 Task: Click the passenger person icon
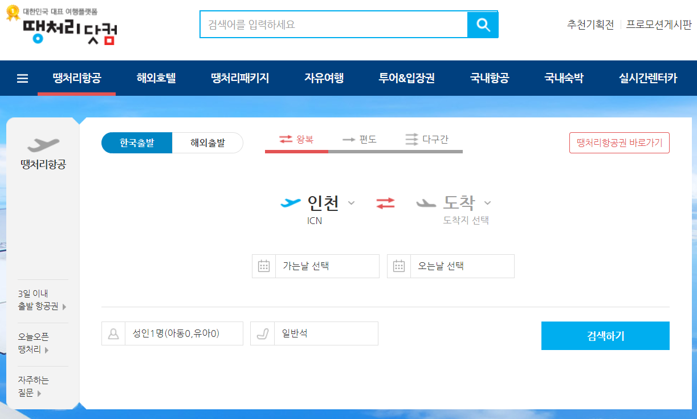113,333
